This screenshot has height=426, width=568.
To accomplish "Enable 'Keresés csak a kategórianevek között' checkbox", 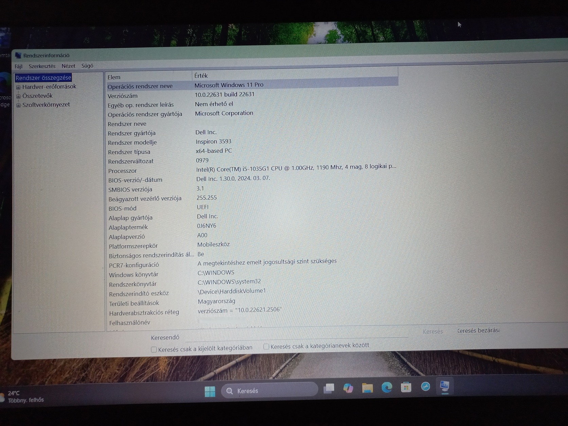I will [266, 347].
